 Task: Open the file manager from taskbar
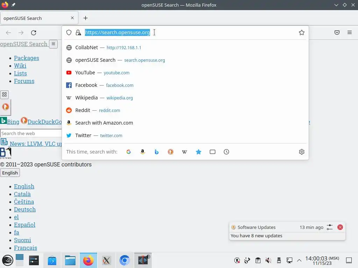tap(70, 260)
